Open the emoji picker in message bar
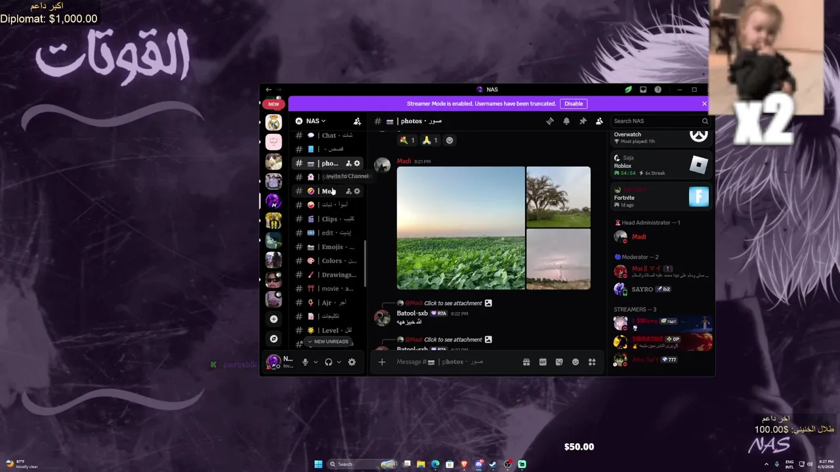Screen dimensions: 840x472 point(576,362)
